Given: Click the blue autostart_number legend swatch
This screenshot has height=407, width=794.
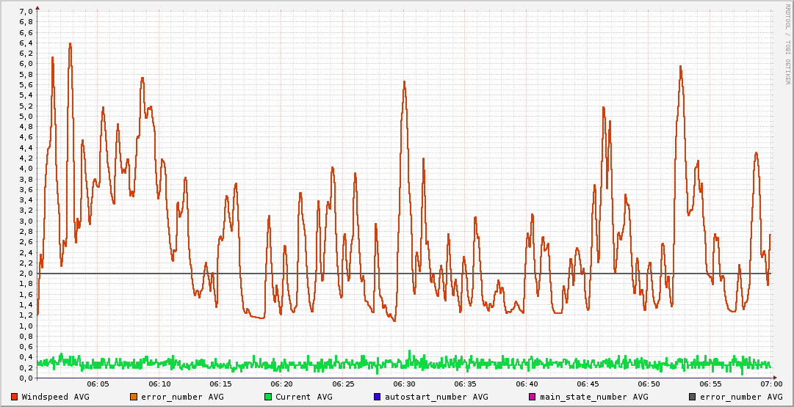Looking at the screenshot, I should tap(378, 397).
